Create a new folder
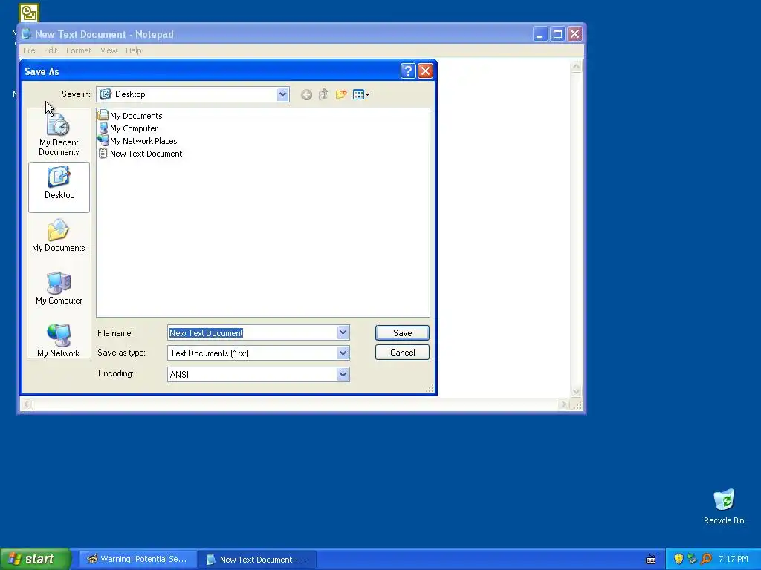 (x=341, y=94)
